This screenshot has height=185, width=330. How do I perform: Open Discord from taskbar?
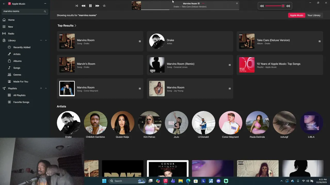click(x=218, y=181)
